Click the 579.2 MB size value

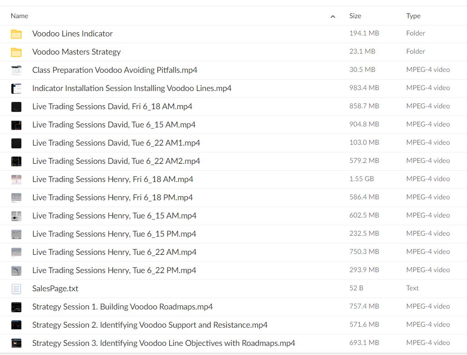click(364, 160)
